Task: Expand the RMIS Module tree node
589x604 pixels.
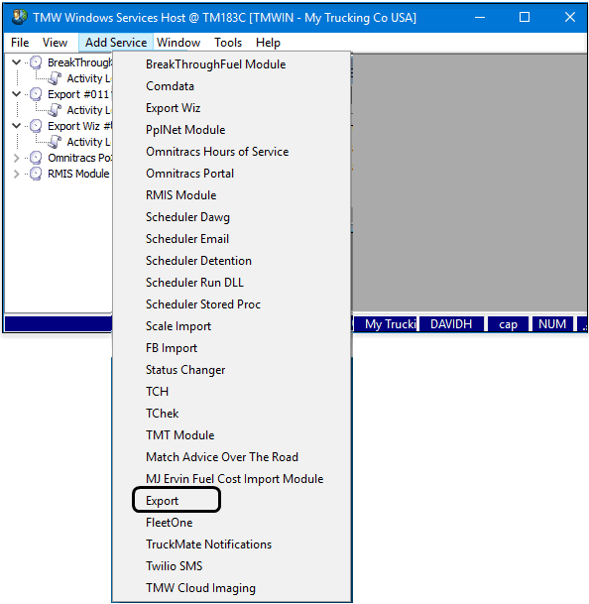Action: (x=16, y=174)
